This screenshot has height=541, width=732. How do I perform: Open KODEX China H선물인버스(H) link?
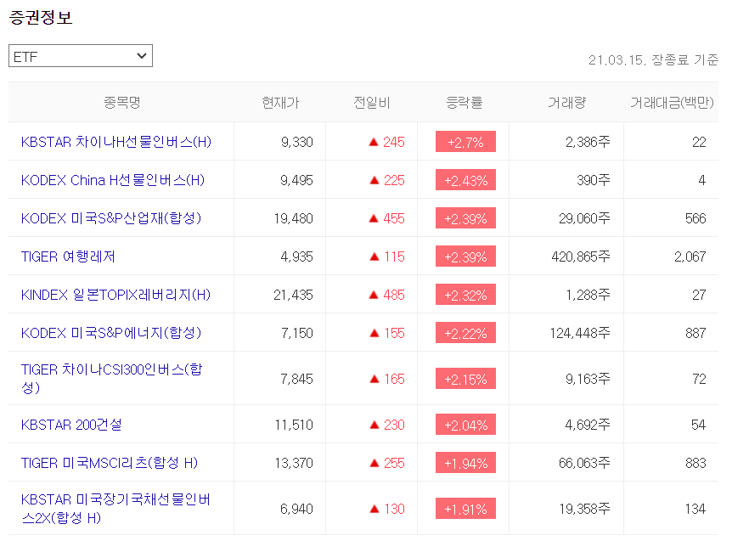113,180
